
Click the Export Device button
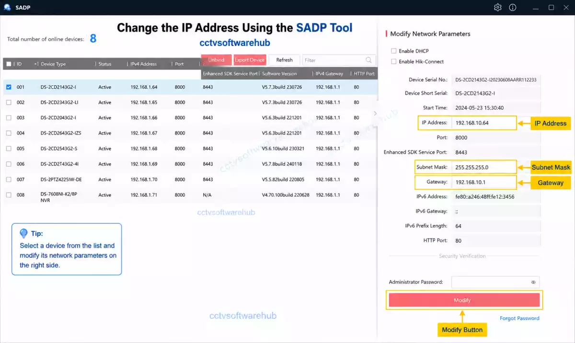(250, 60)
